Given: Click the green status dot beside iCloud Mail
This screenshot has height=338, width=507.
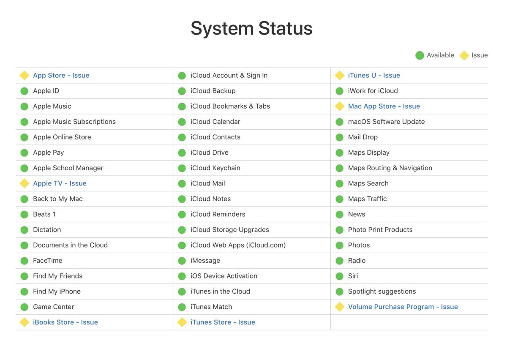Looking at the screenshot, I should click(x=182, y=183).
